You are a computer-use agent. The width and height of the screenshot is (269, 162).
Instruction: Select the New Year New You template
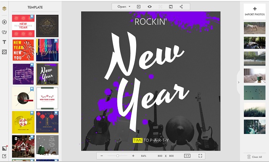click(23, 50)
